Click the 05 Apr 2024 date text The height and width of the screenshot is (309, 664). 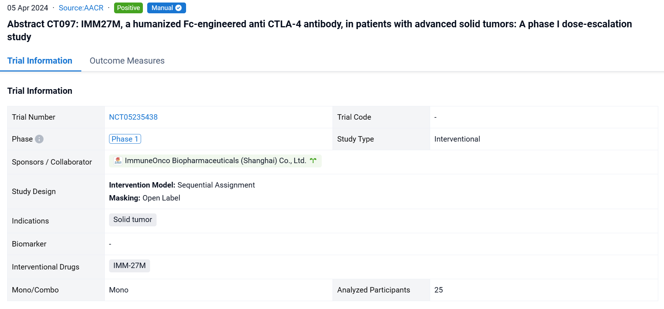click(x=28, y=8)
